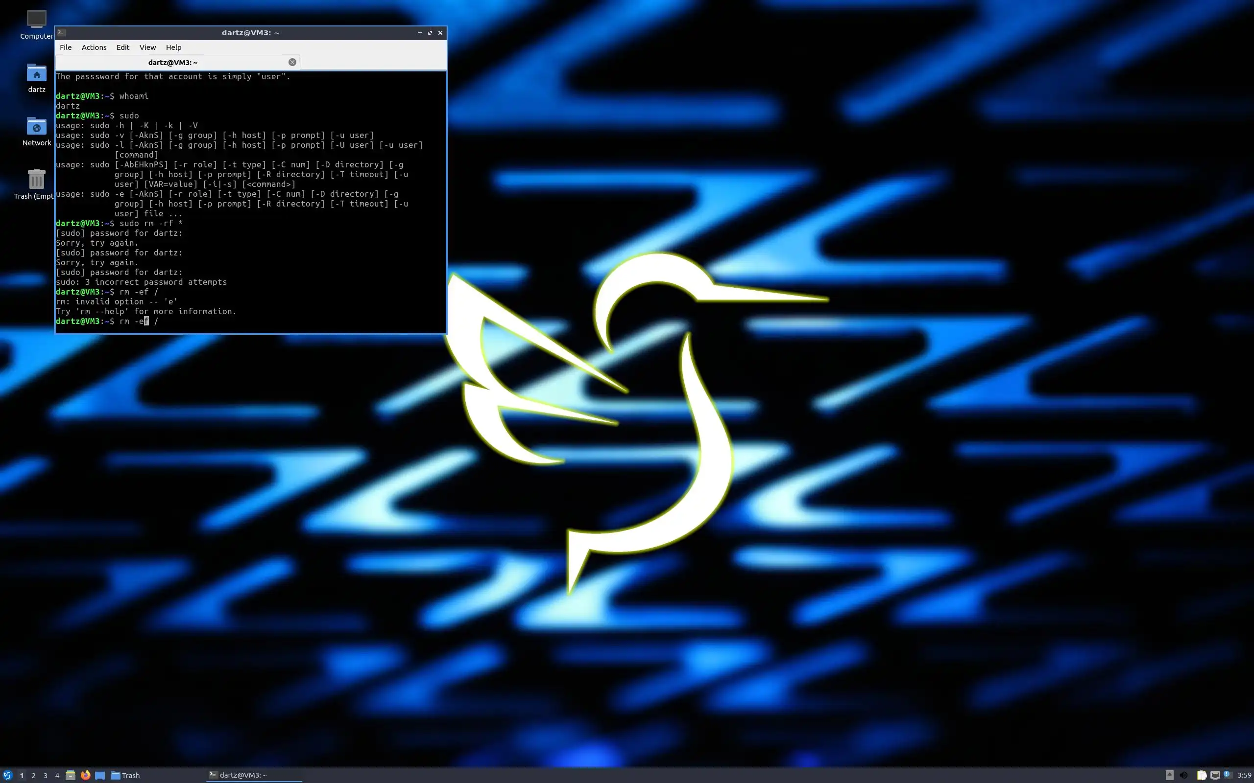Open the terminal View menu
1254x783 pixels.
tap(147, 47)
